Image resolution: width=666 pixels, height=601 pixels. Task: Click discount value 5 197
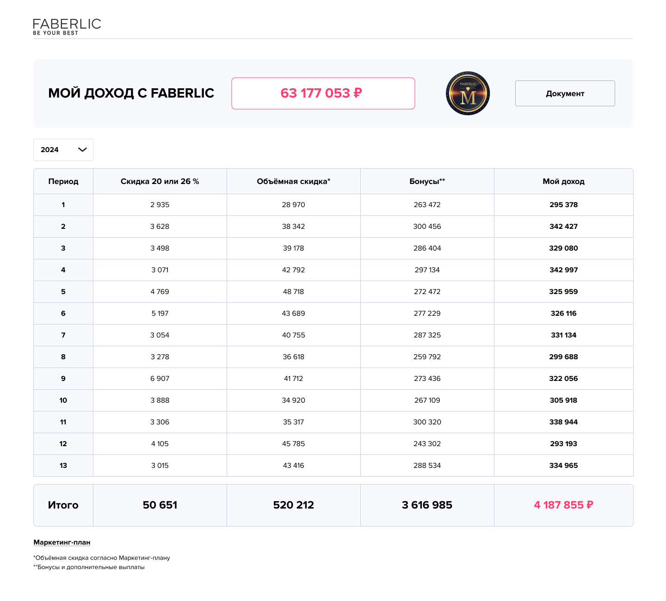click(x=160, y=313)
